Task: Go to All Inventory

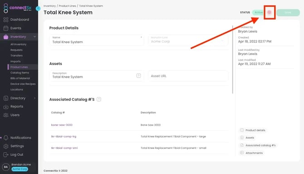Action: pyautogui.click(x=19, y=44)
